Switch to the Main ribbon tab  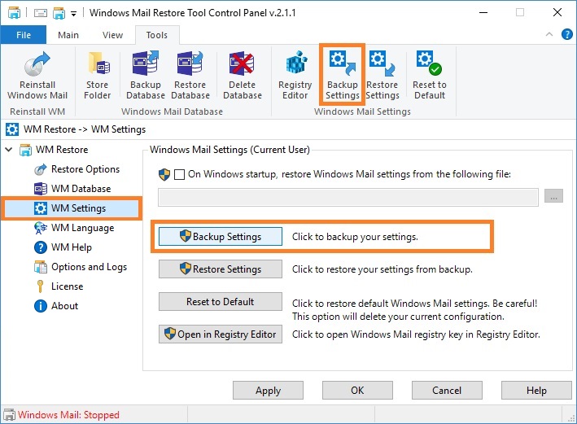(x=68, y=35)
